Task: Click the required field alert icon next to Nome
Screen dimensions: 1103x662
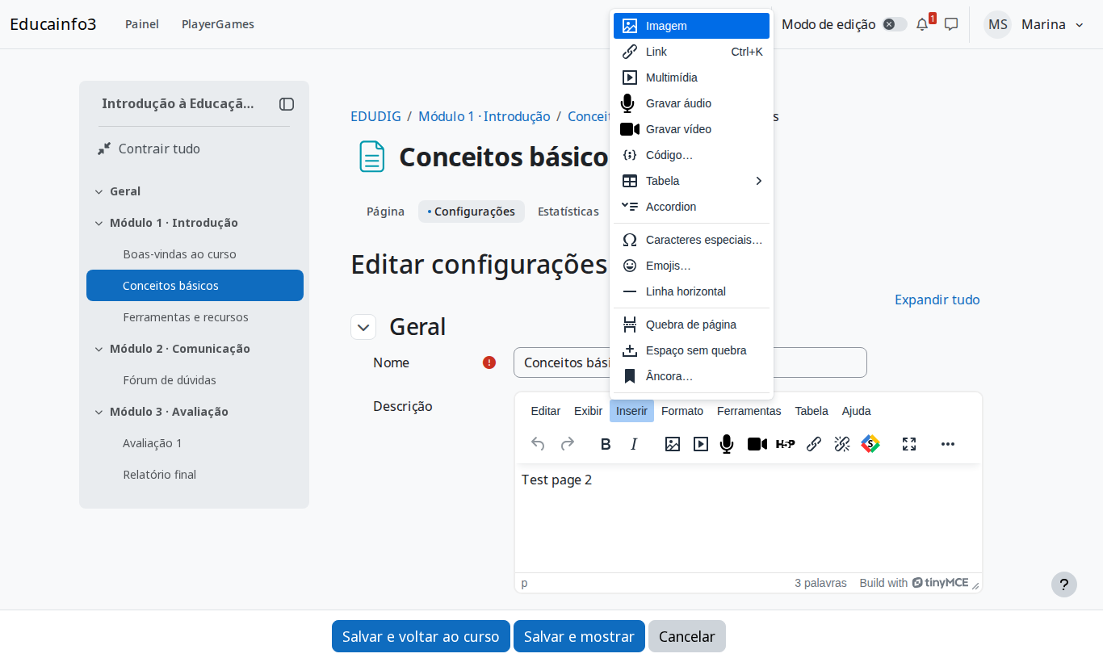Action: point(489,362)
